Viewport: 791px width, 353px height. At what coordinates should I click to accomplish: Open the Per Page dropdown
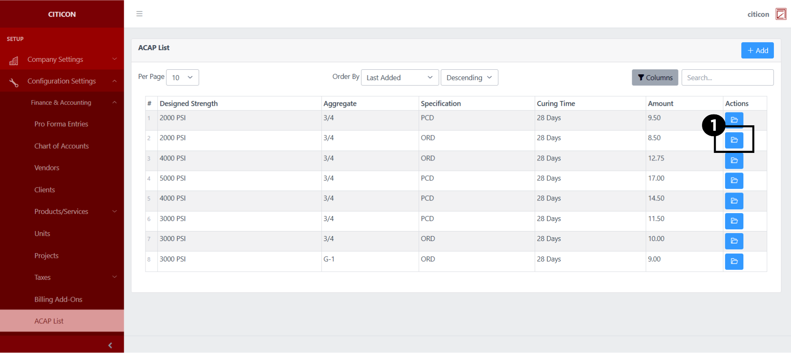182,78
